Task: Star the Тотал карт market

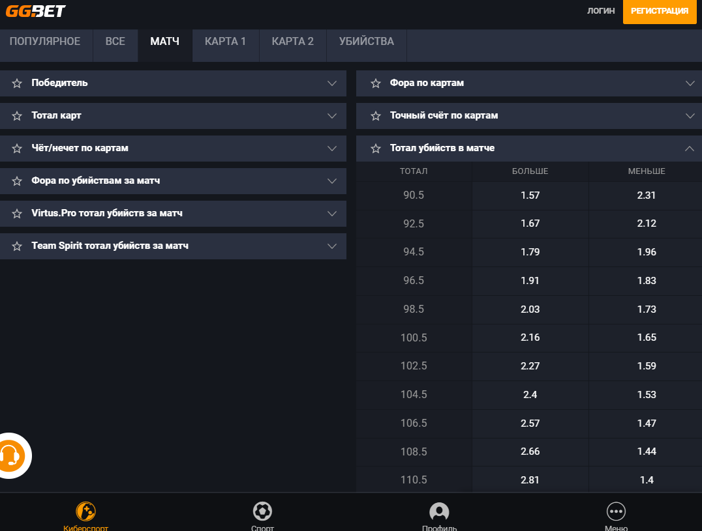Action: tap(17, 116)
